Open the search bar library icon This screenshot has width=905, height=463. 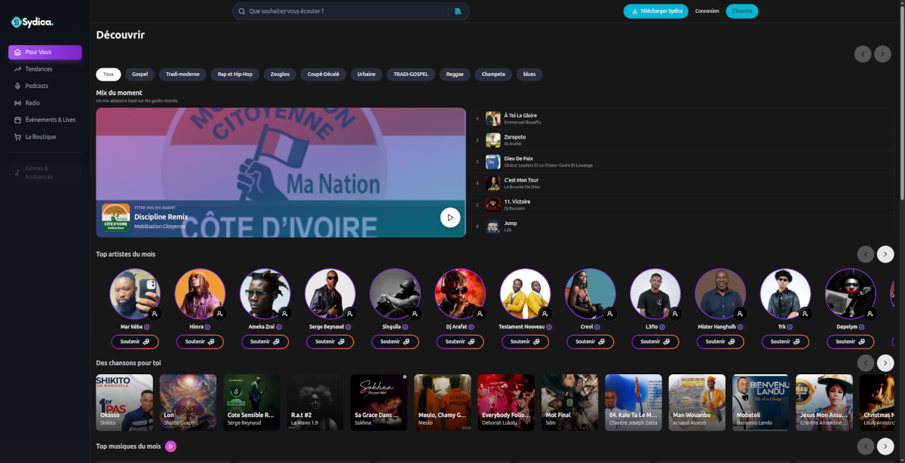(x=458, y=11)
